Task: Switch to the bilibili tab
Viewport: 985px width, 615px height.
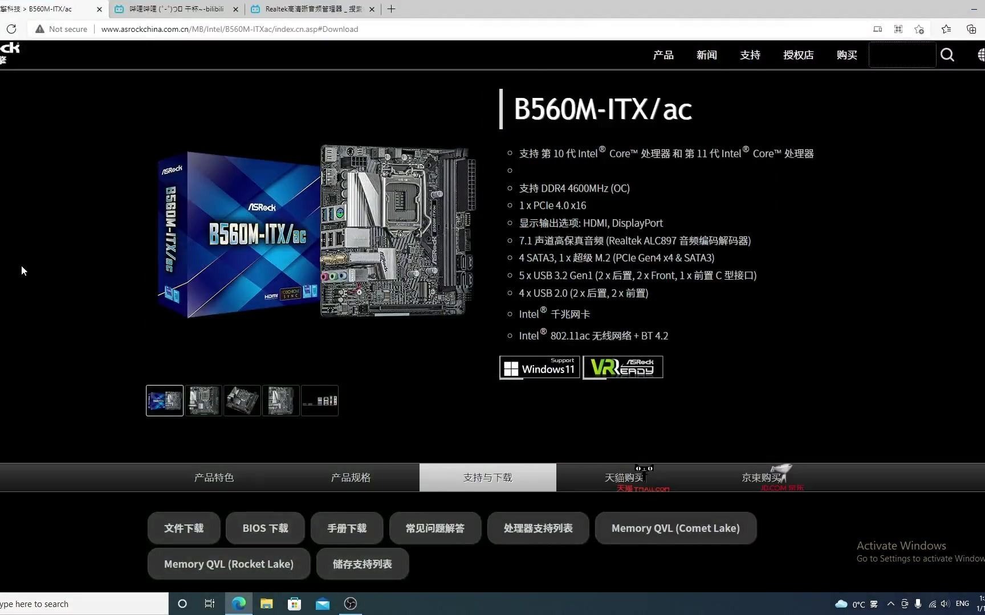Action: (177, 9)
